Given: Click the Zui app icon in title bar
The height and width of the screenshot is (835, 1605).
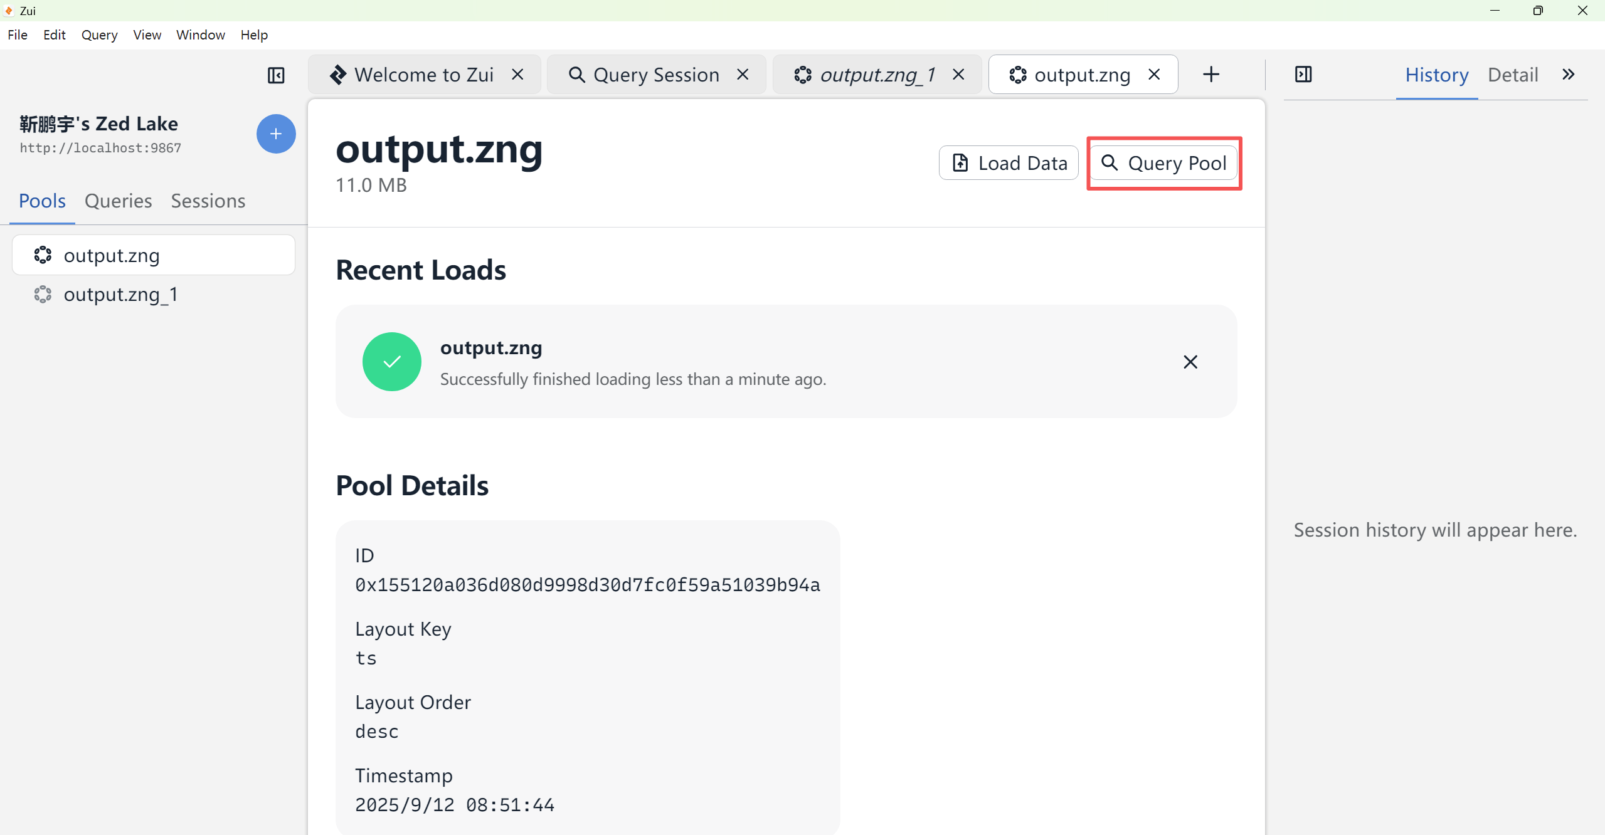Looking at the screenshot, I should coord(9,11).
